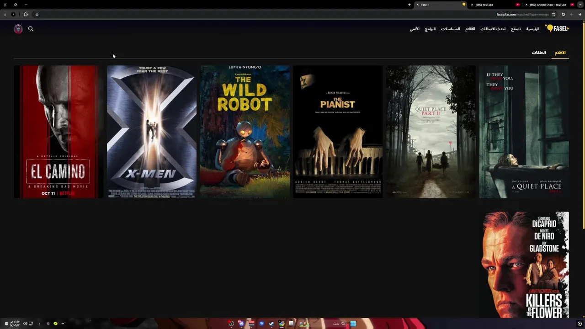Open the El Camino movie poster

58,132
